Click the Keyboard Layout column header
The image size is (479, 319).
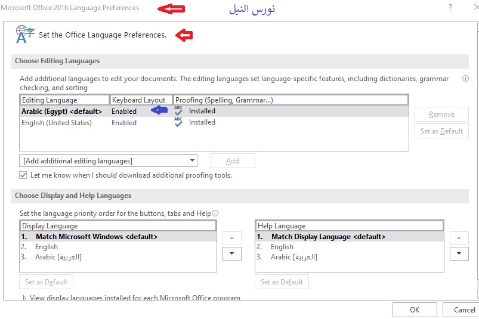141,100
